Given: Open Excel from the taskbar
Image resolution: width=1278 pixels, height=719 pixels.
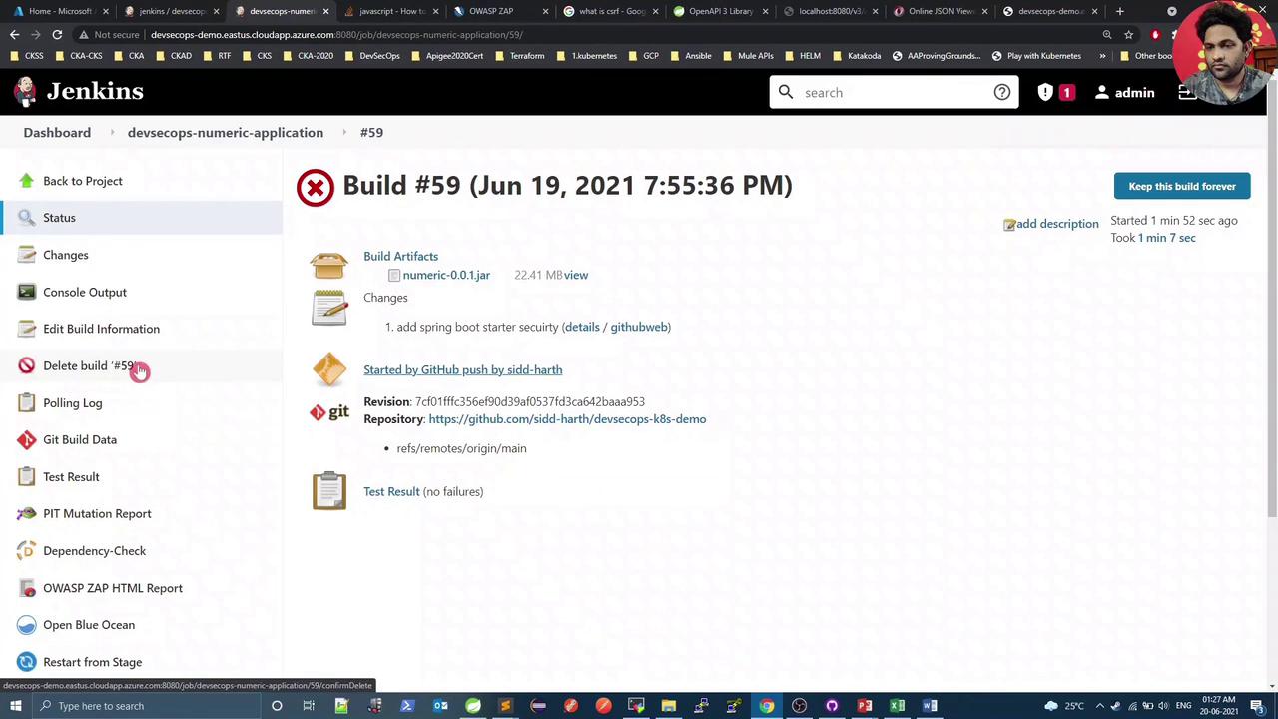Looking at the screenshot, I should 898,706.
